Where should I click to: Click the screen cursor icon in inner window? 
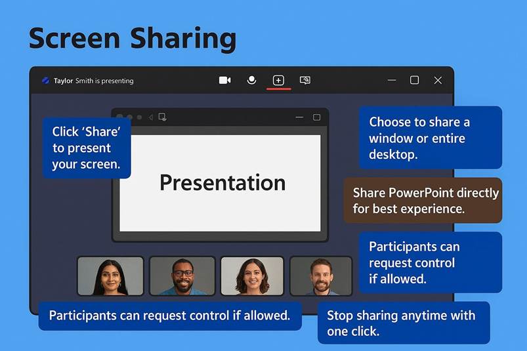click(162, 117)
